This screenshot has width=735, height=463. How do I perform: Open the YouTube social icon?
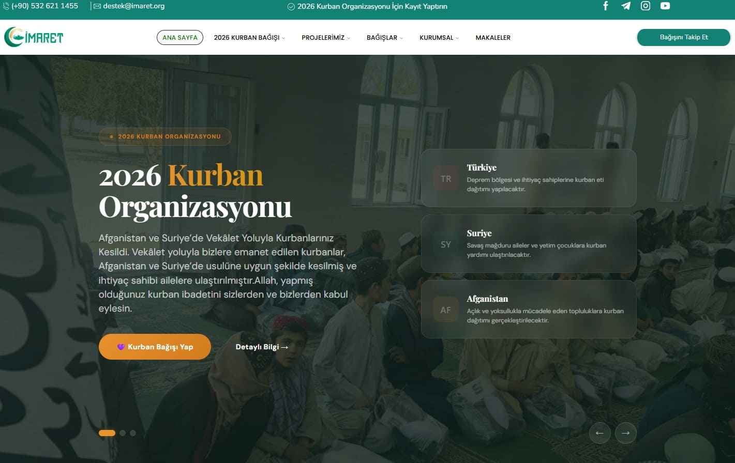pyautogui.click(x=665, y=6)
